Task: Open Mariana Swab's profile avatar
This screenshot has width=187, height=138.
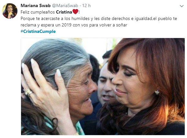Action: [x=10, y=11]
